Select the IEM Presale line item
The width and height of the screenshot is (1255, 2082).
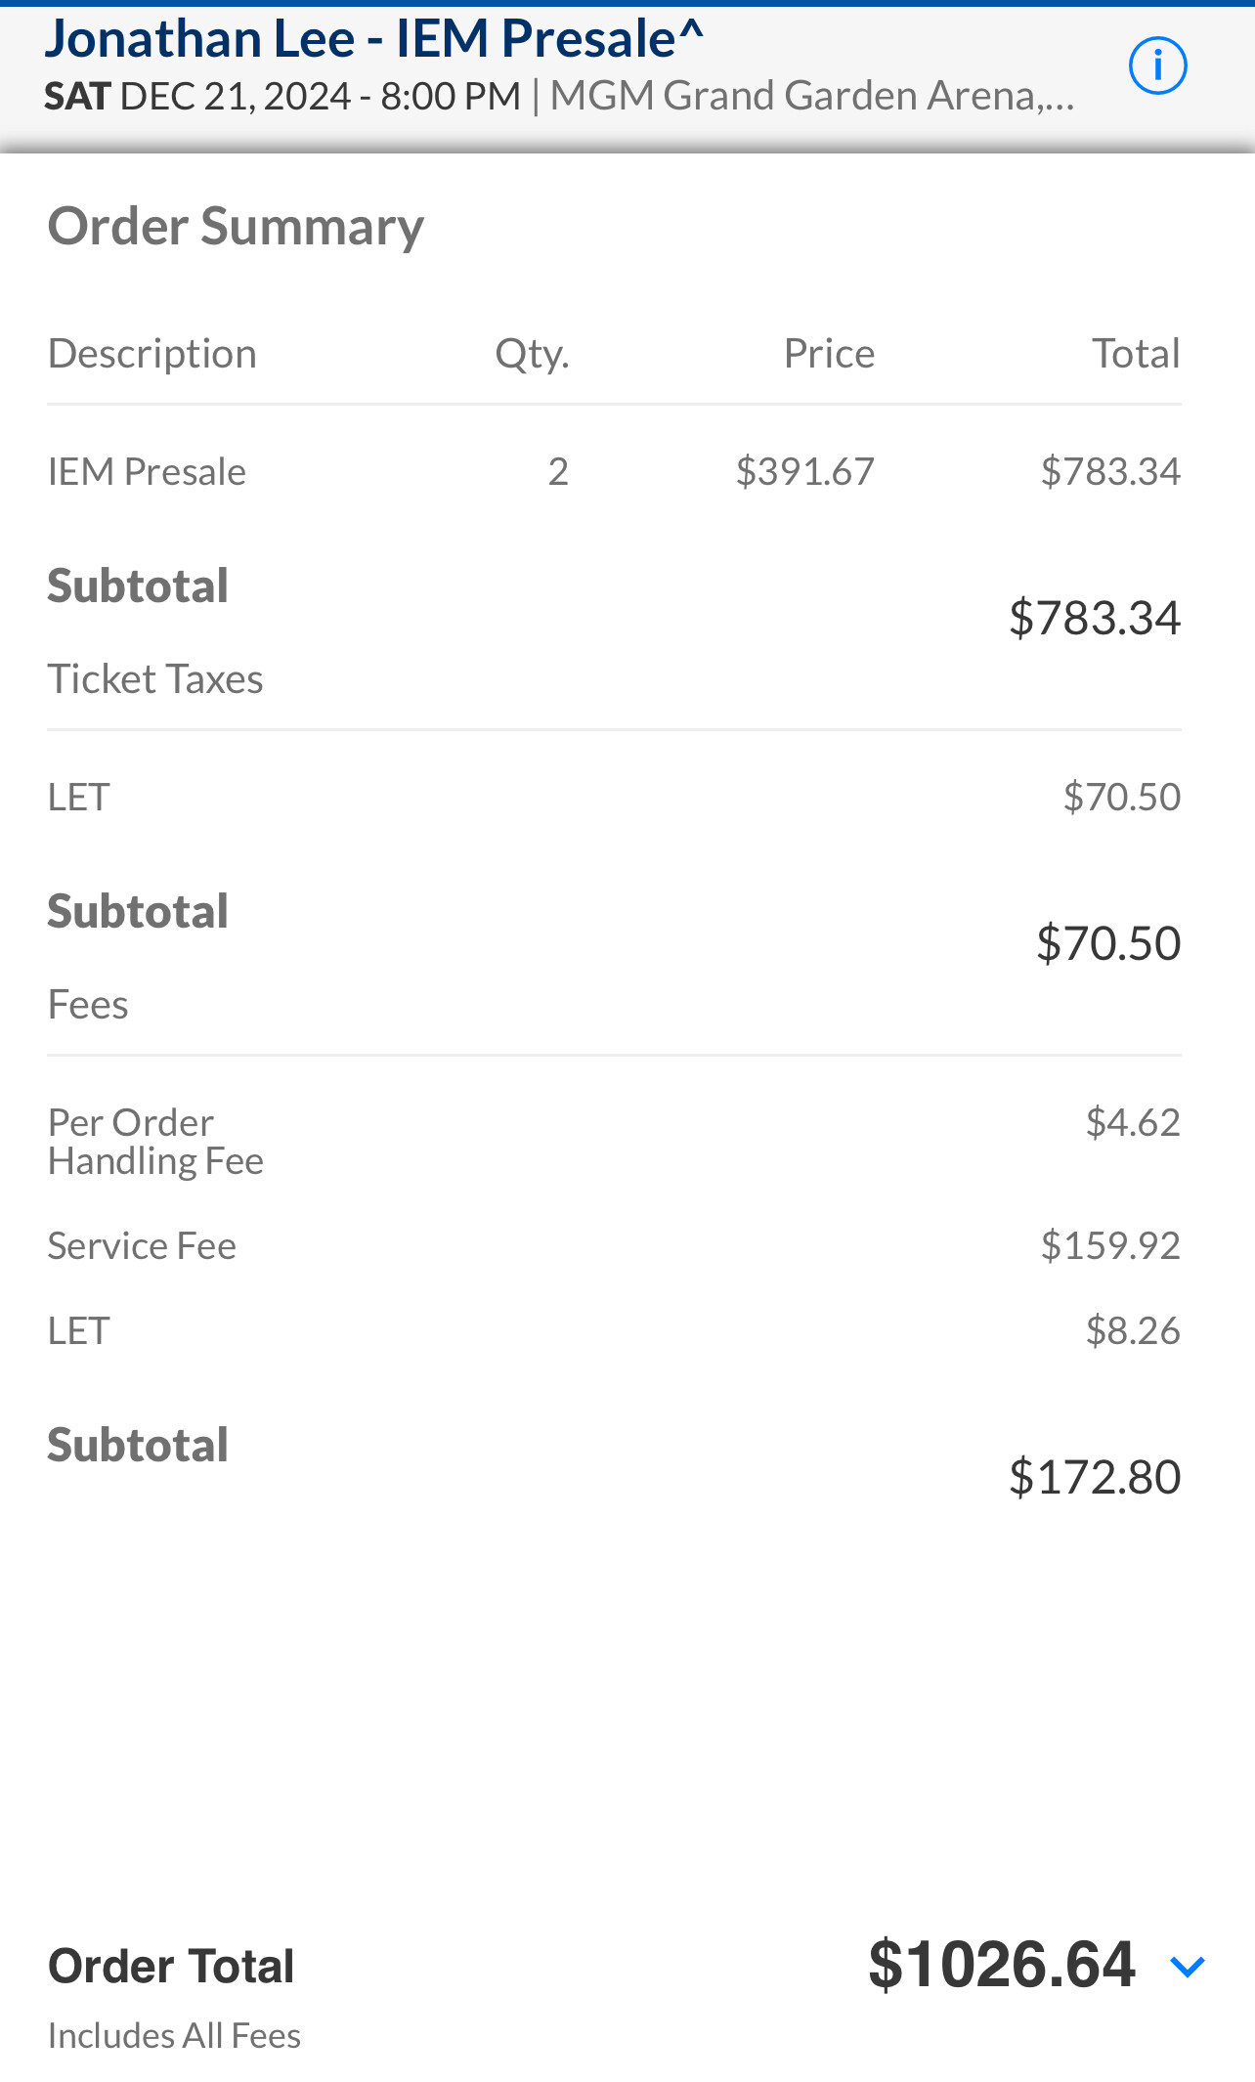147,472
